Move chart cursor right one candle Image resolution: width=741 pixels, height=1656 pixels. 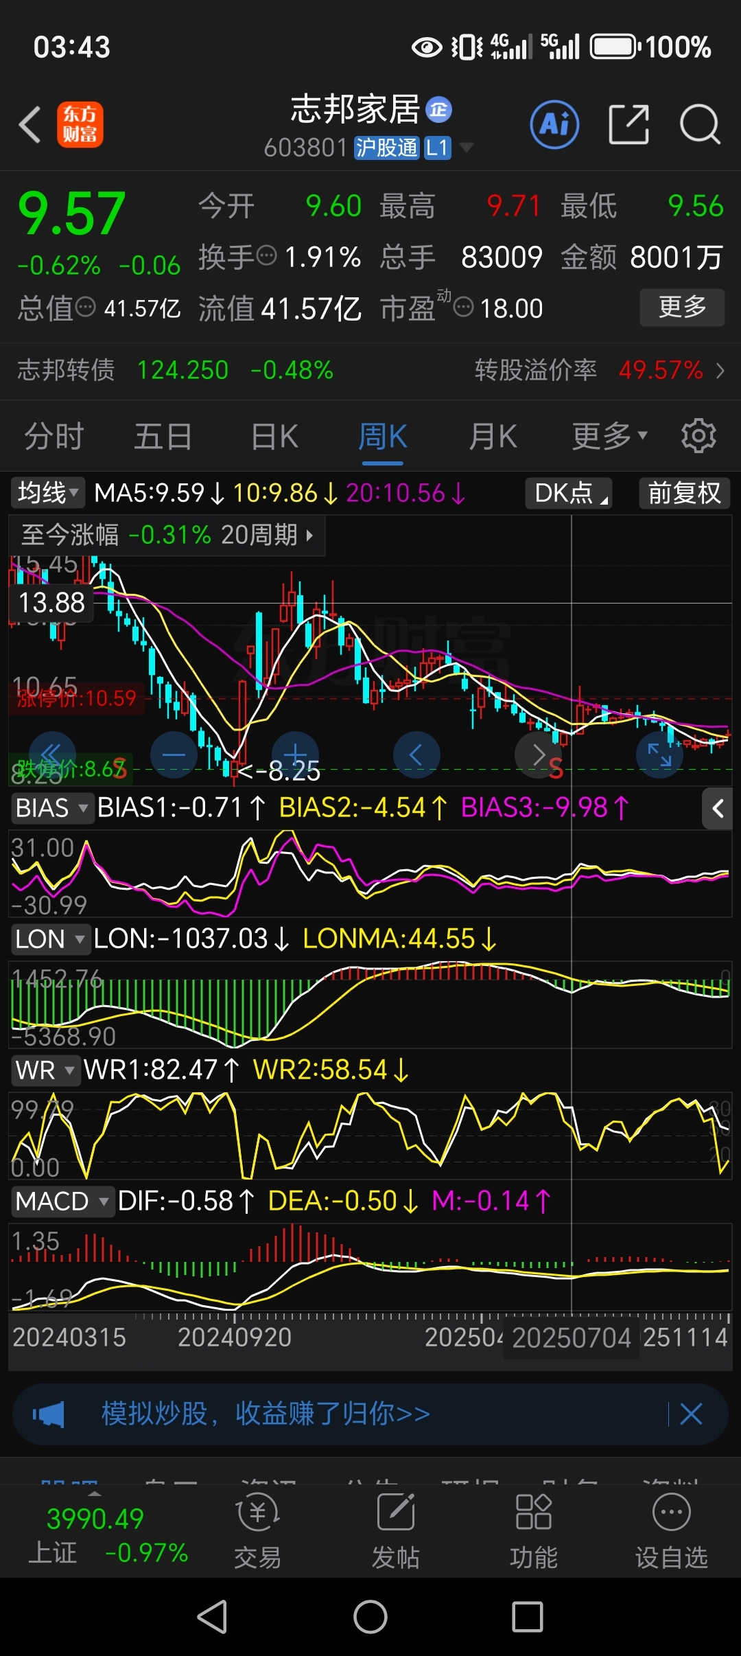(x=538, y=755)
